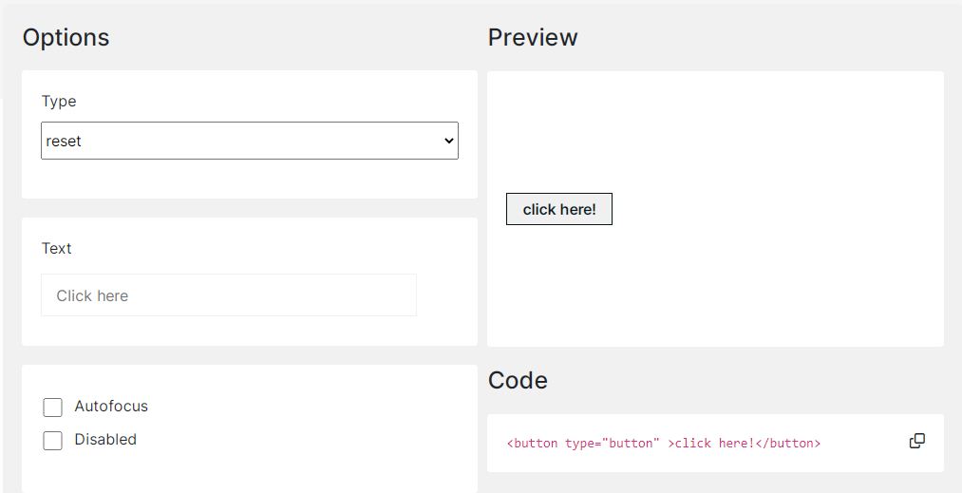Viewport: 962px width, 493px height.
Task: Open the Type dropdown showing reset
Action: [x=249, y=141]
